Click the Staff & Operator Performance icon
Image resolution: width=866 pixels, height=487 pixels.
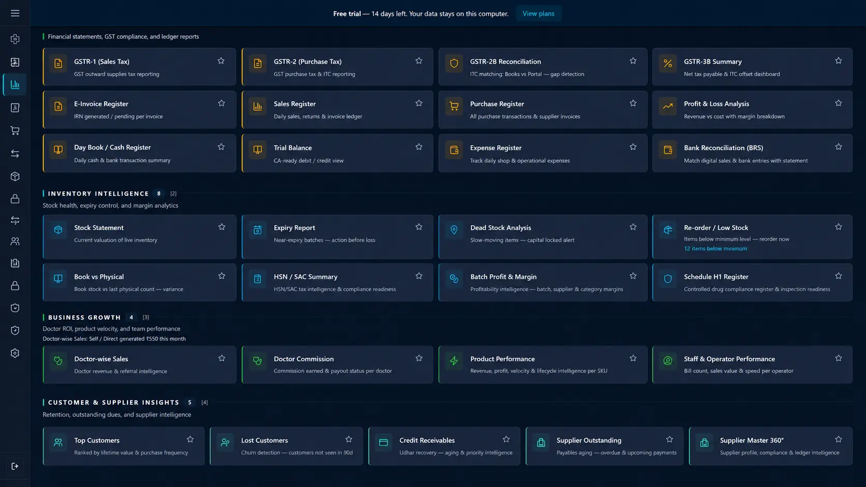tap(668, 361)
